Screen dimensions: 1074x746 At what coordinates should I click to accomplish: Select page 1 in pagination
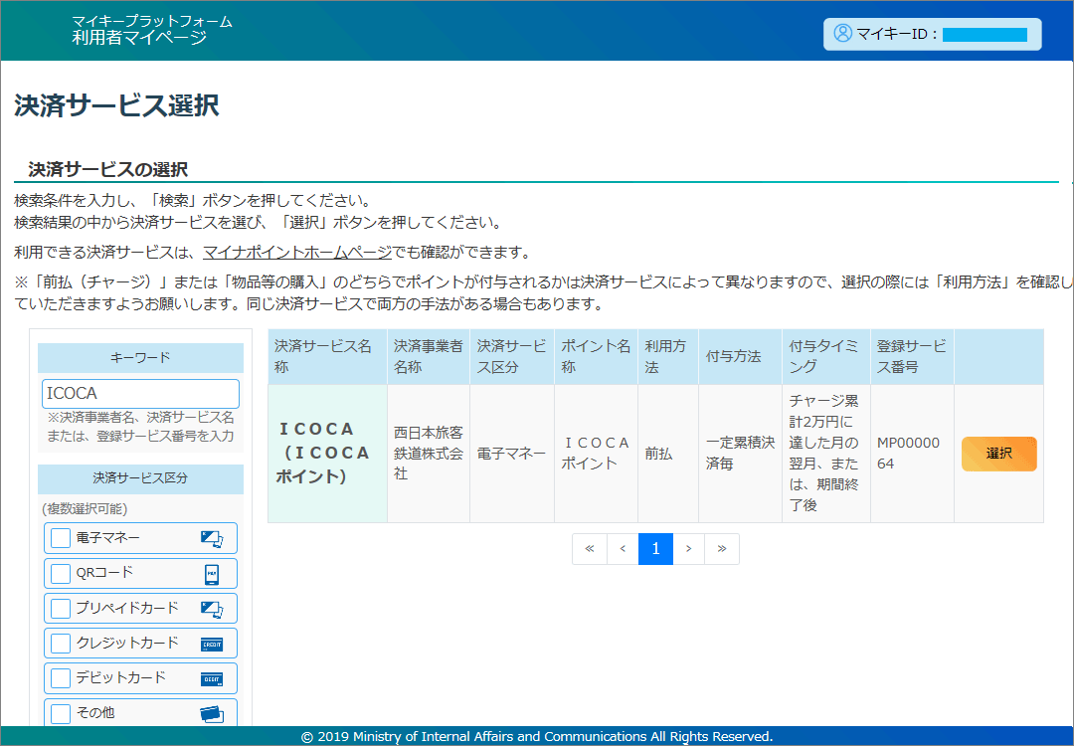(x=655, y=549)
